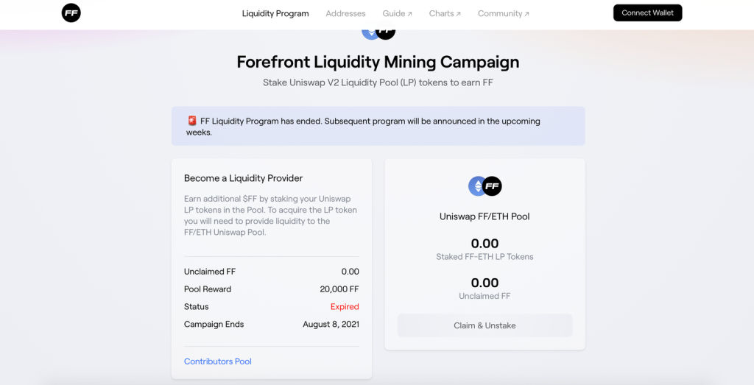Screen dimensions: 754x385
Task: Click the Staked FF-ETH LP Tokens amount
Action: [485, 244]
